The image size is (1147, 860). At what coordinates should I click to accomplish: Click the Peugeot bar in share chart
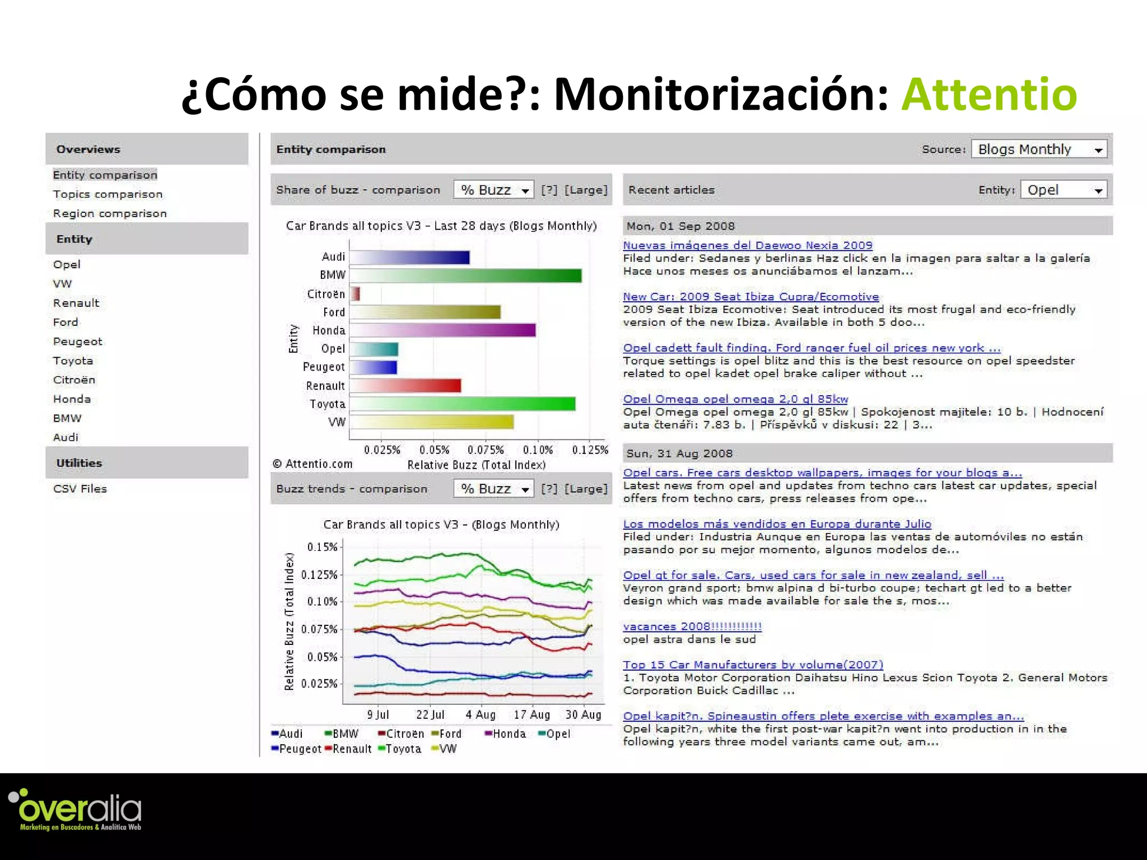tap(374, 367)
